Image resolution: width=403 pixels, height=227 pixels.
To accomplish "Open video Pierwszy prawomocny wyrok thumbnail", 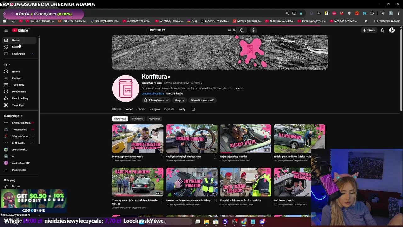I will coord(138,138).
